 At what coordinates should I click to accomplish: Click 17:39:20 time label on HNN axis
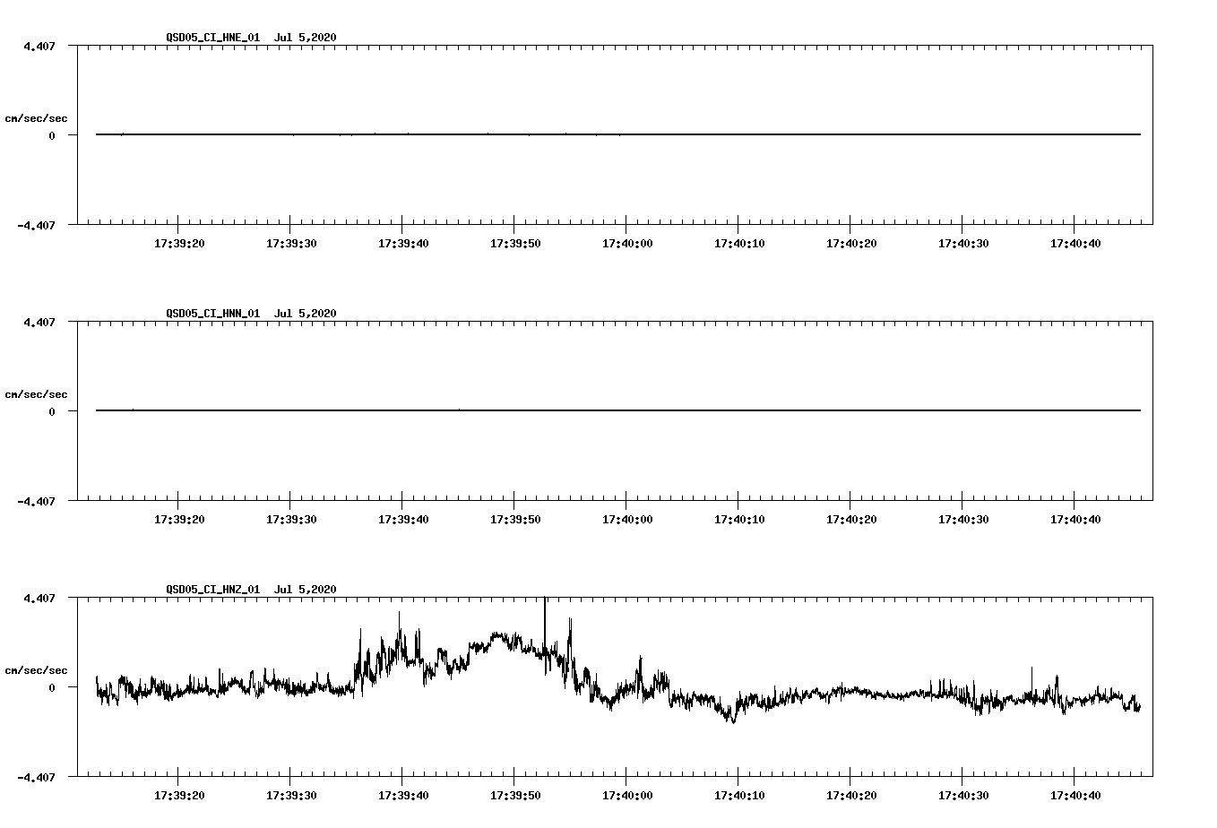[x=179, y=519]
